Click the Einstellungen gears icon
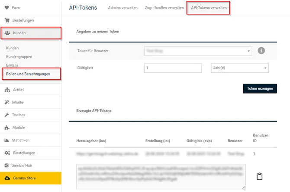The height and width of the screenshot is (192, 290). [7, 153]
